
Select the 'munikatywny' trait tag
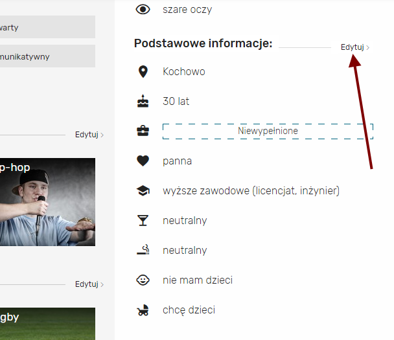47,56
